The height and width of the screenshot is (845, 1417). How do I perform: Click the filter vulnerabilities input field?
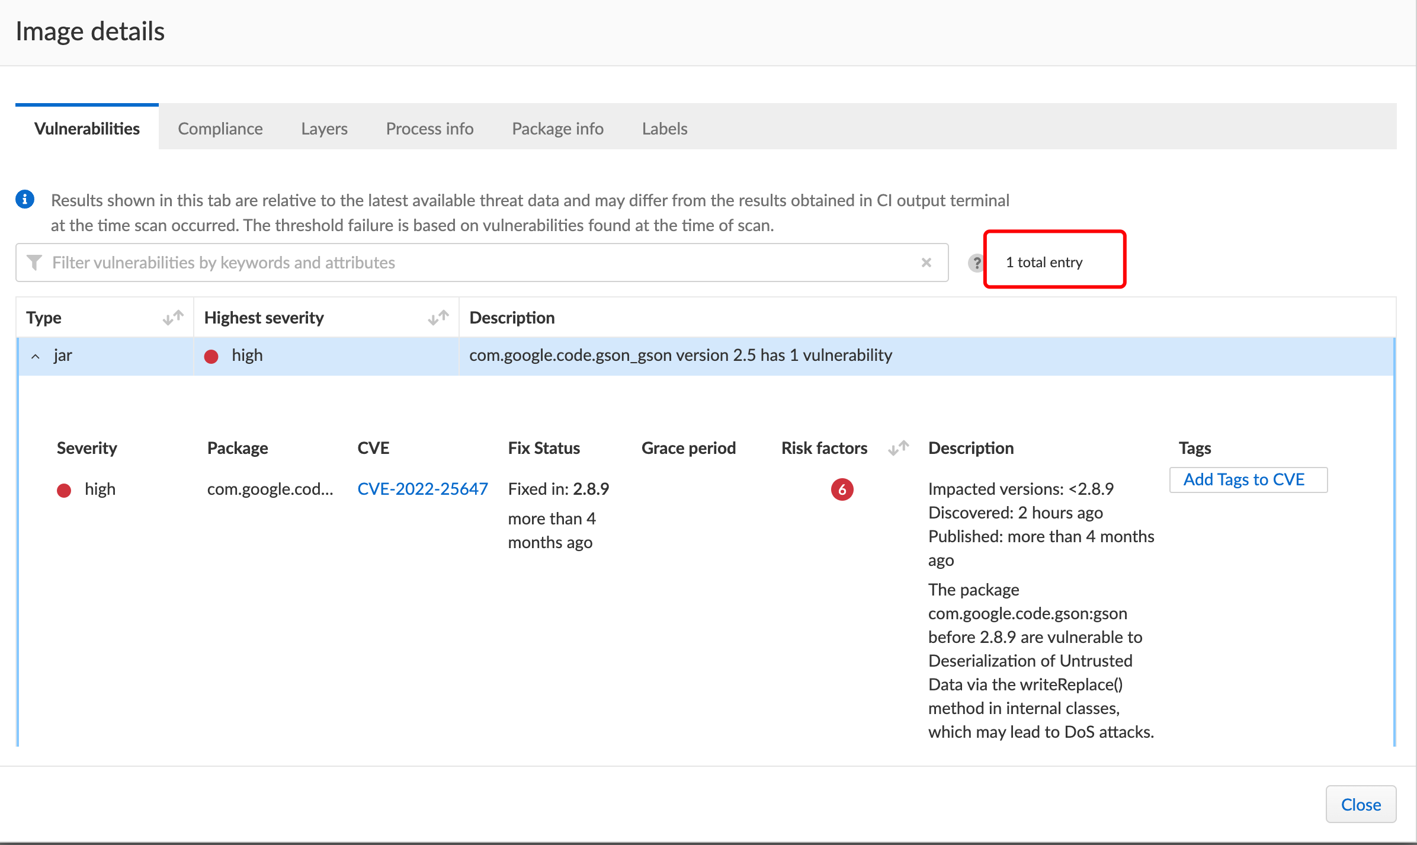click(474, 263)
